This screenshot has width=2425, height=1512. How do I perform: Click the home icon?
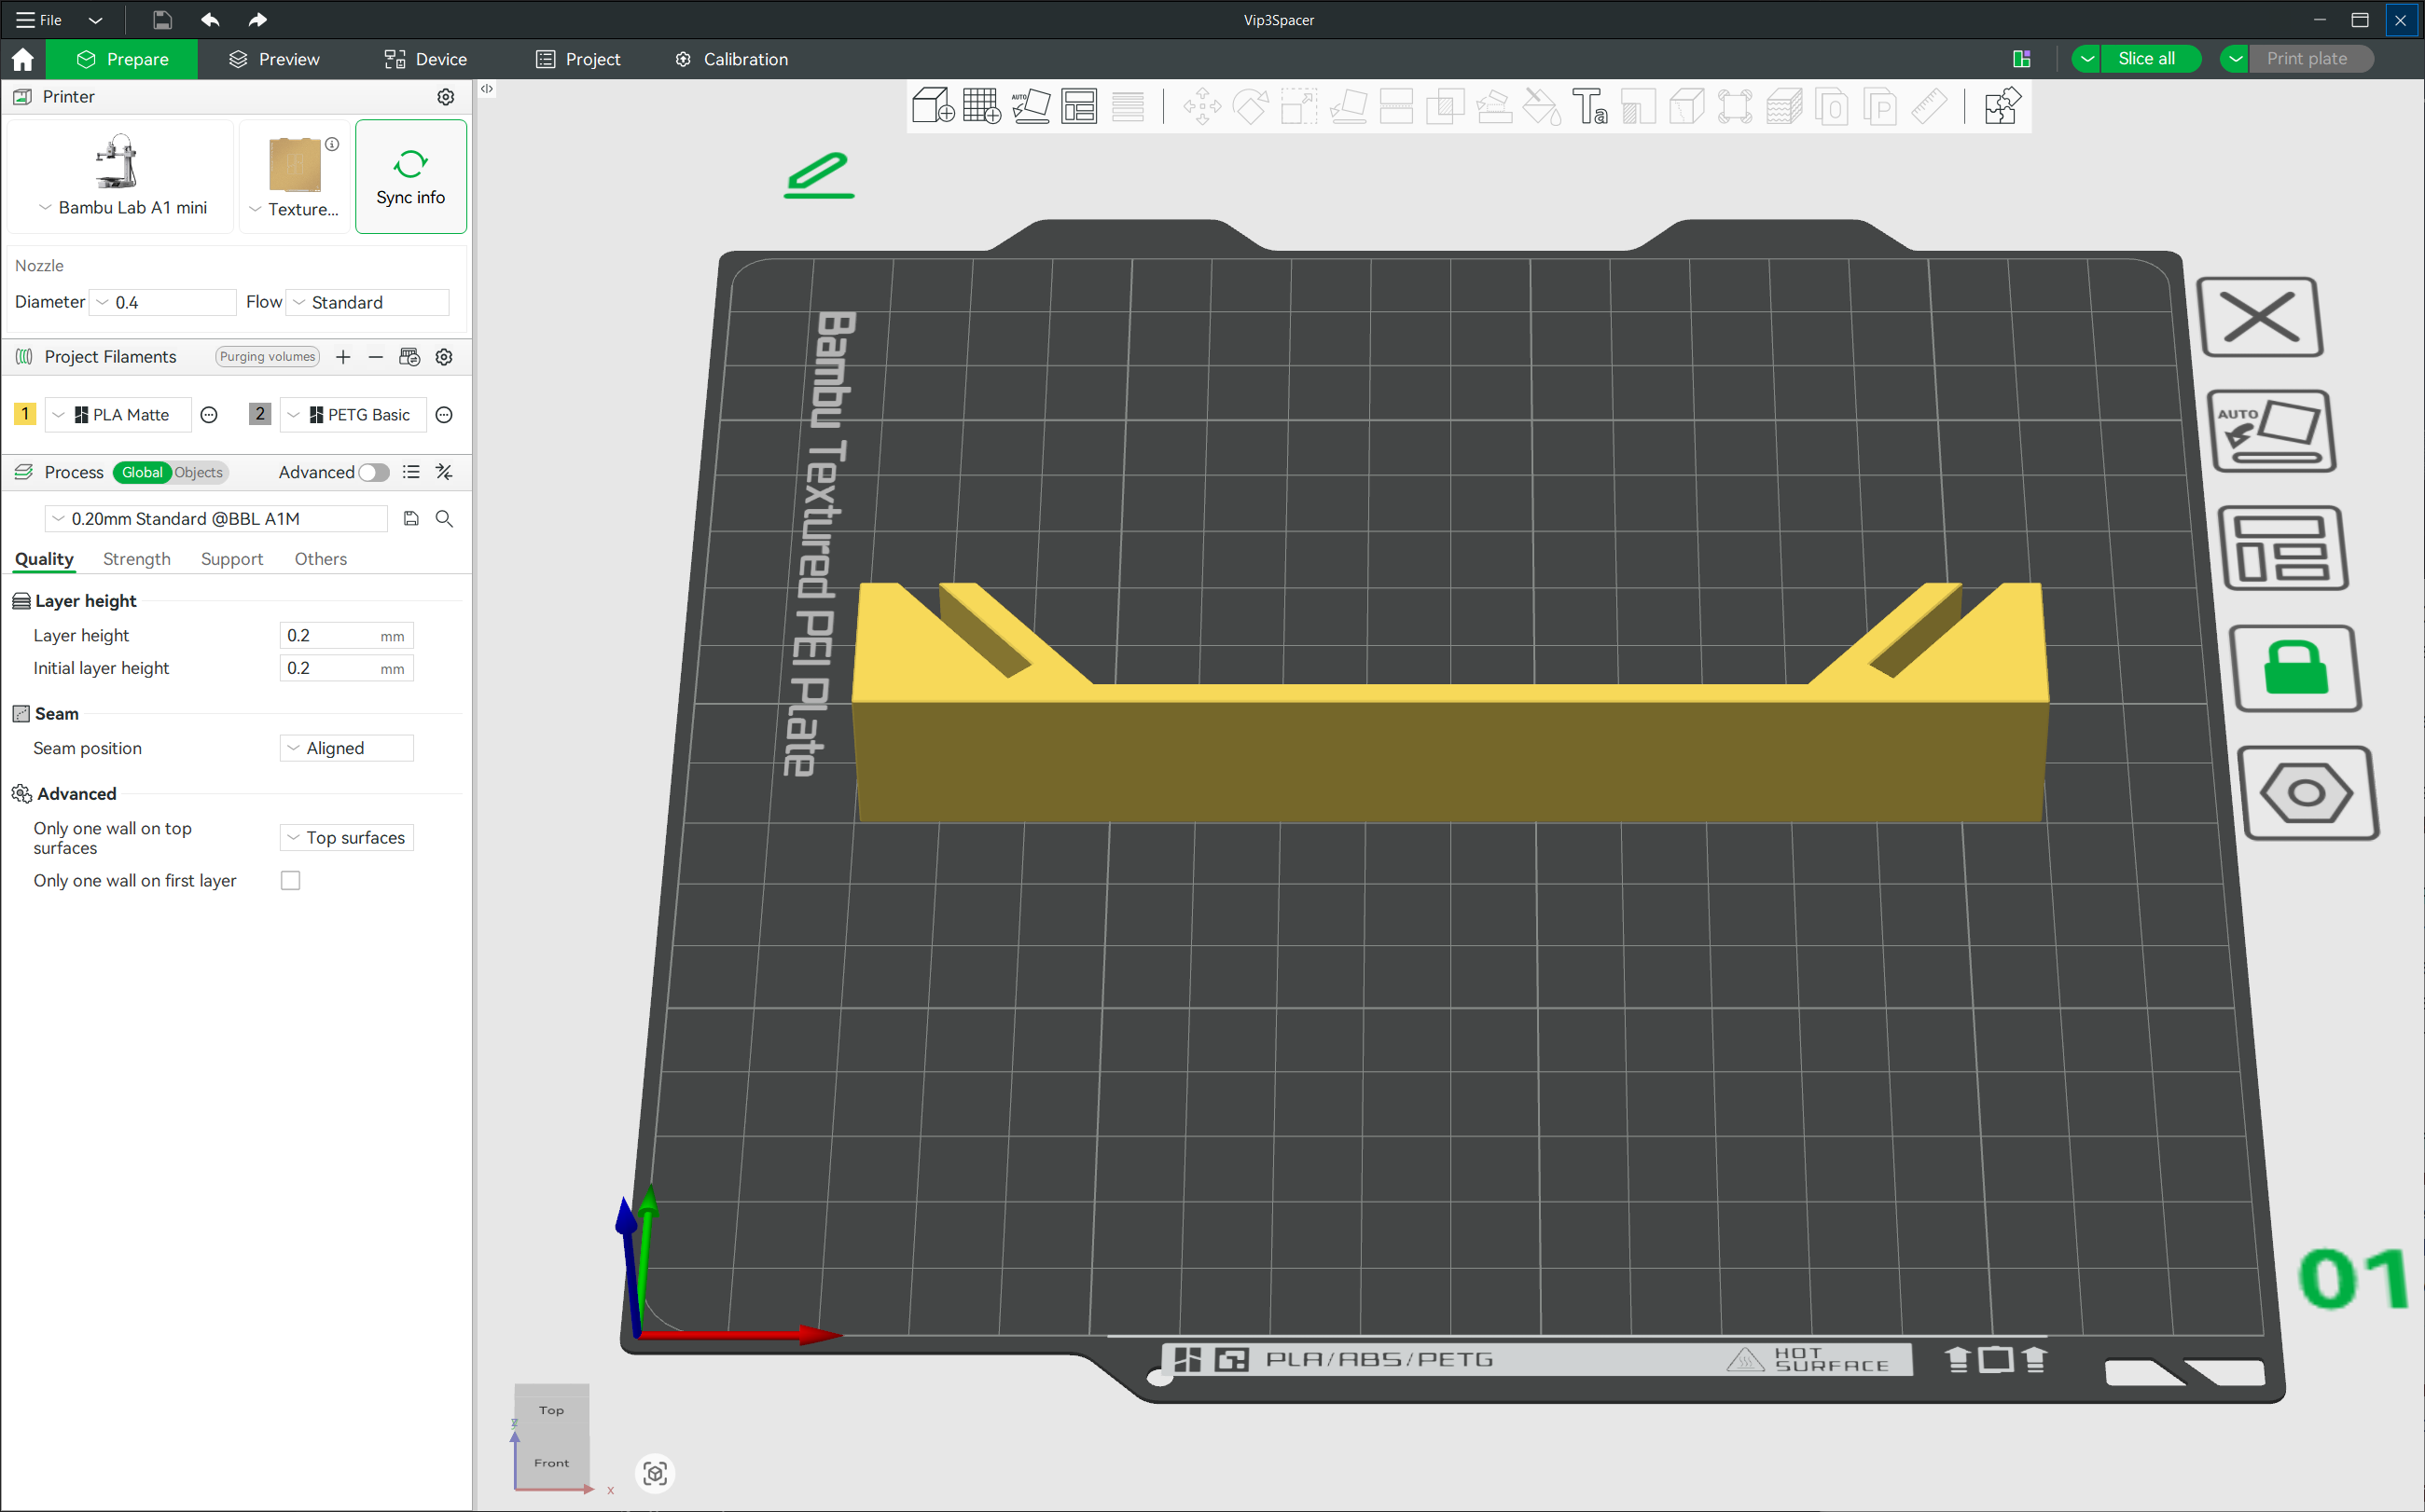[x=23, y=59]
